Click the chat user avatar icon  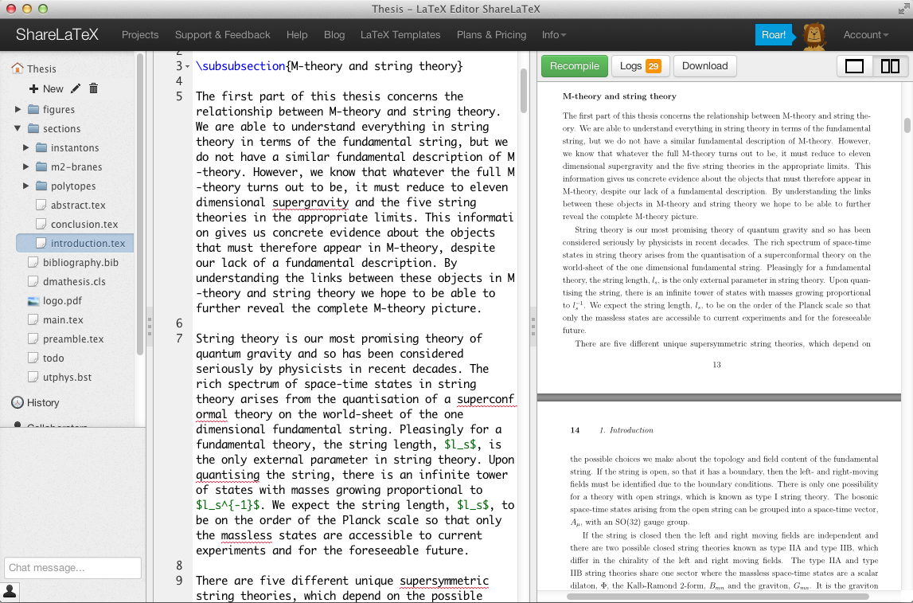click(x=10, y=591)
